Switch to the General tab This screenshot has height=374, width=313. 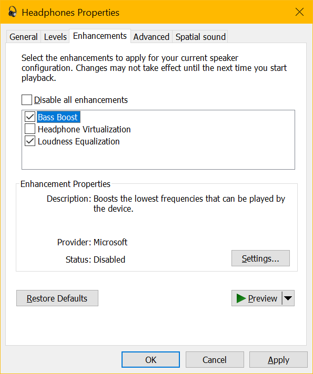(x=24, y=37)
